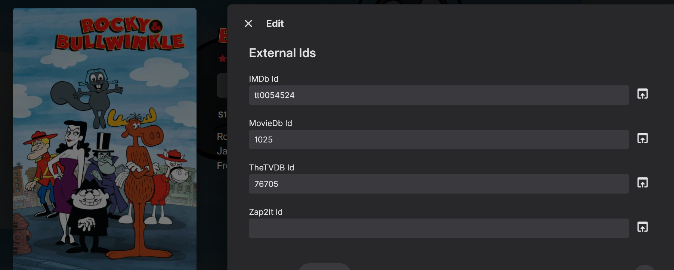The image size is (674, 270).
Task: Open the Zap2It Id external link icon
Action: click(x=642, y=227)
